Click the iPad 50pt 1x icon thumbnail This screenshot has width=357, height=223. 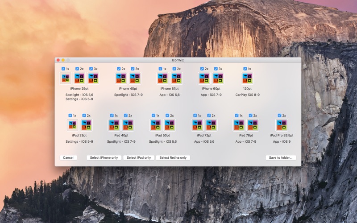(156, 125)
